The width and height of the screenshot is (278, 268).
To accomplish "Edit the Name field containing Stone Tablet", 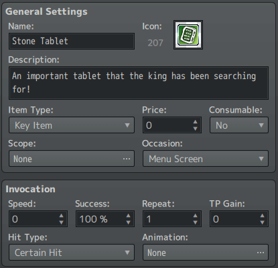I will (x=72, y=41).
